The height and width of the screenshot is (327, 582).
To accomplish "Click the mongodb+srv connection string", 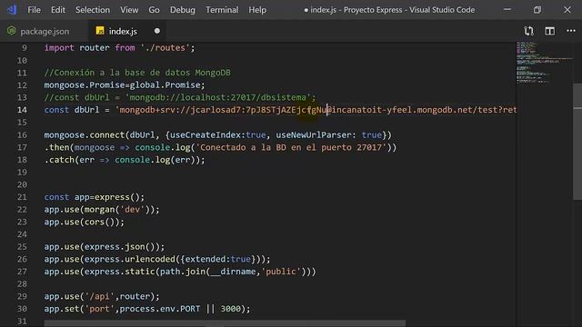I will click(x=316, y=110).
